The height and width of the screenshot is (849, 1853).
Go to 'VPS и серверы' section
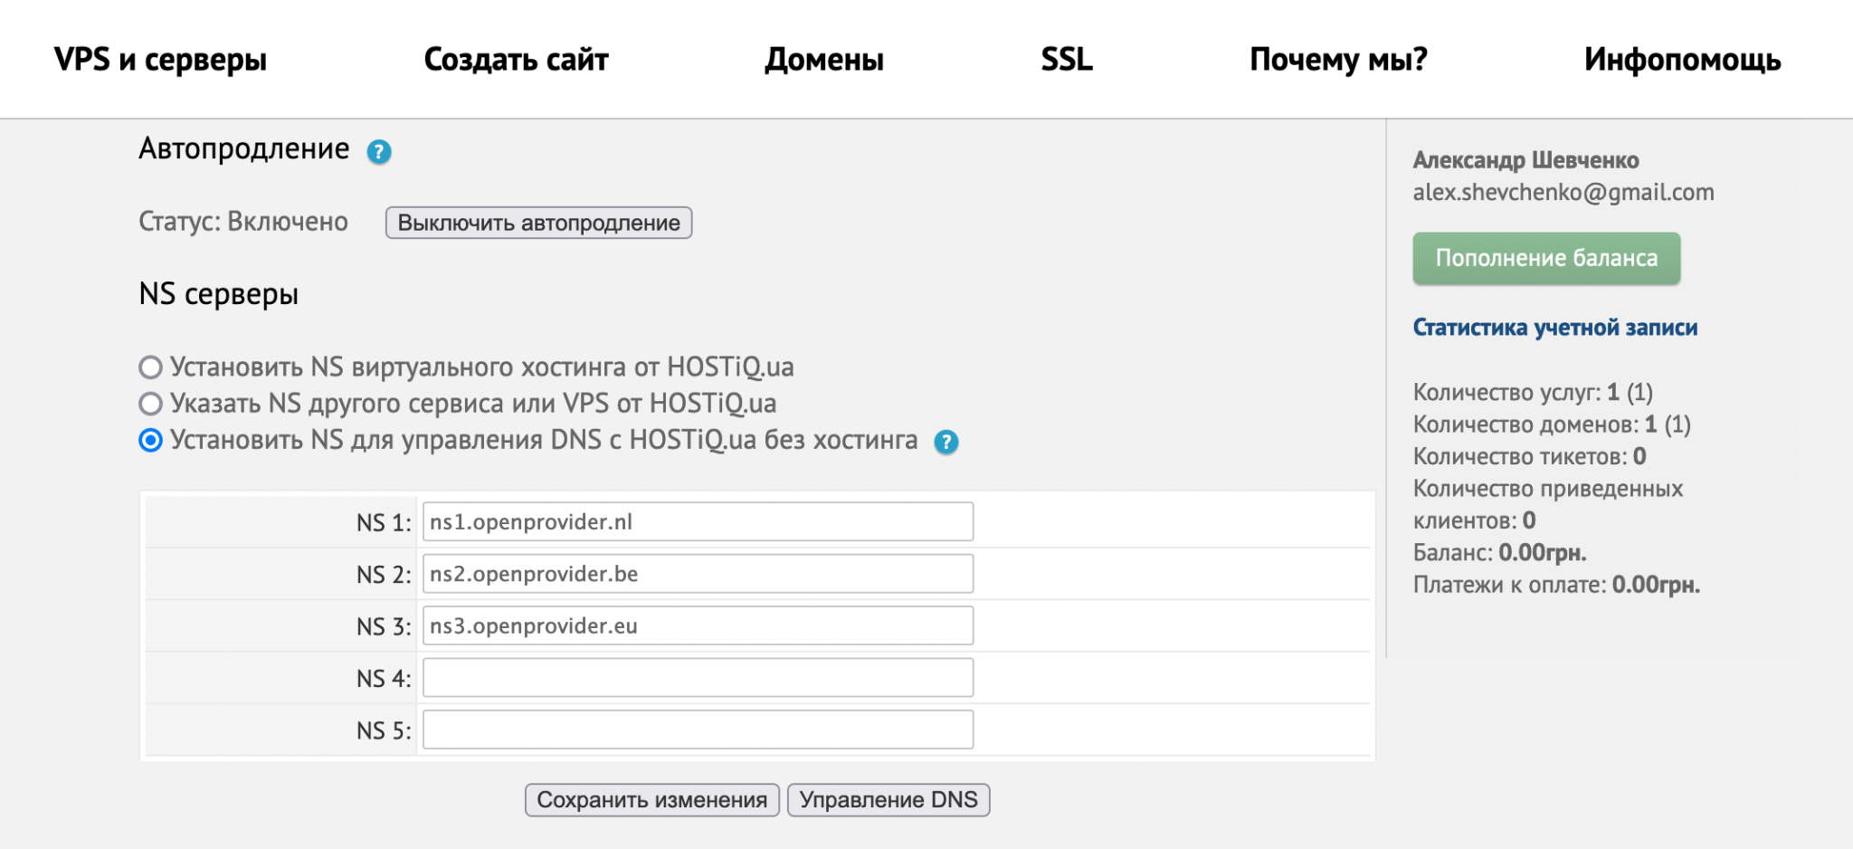tap(160, 60)
